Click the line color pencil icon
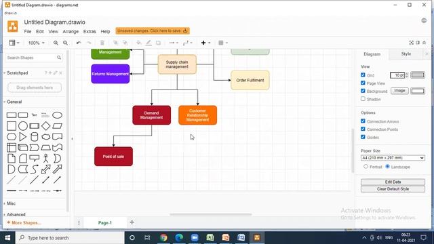The image size is (434, 244). coord(149,43)
